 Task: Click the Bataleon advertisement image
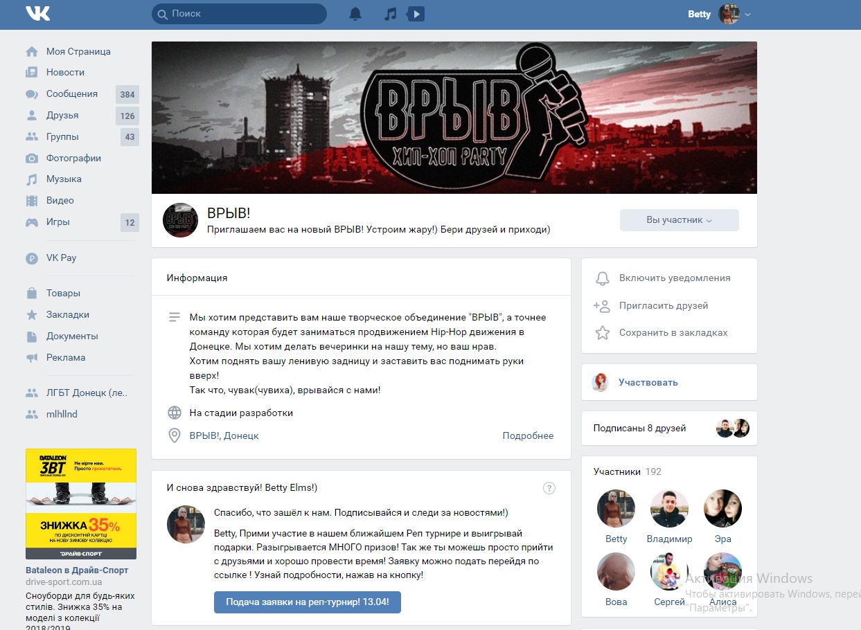click(81, 504)
